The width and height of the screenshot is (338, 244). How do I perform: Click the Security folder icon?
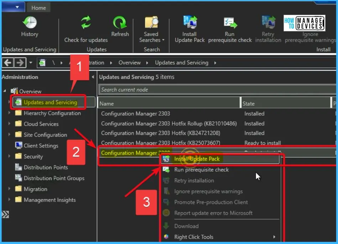pos(18,156)
